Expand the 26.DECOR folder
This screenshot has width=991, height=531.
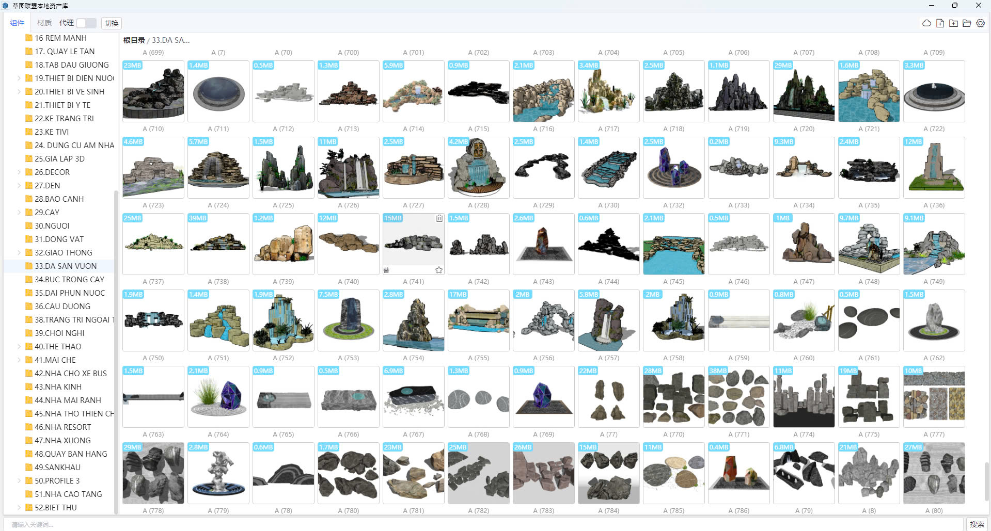(19, 172)
